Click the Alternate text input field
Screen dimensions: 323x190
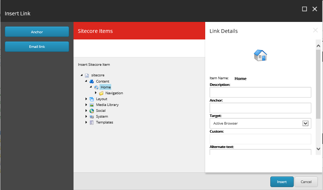[x=260, y=152]
